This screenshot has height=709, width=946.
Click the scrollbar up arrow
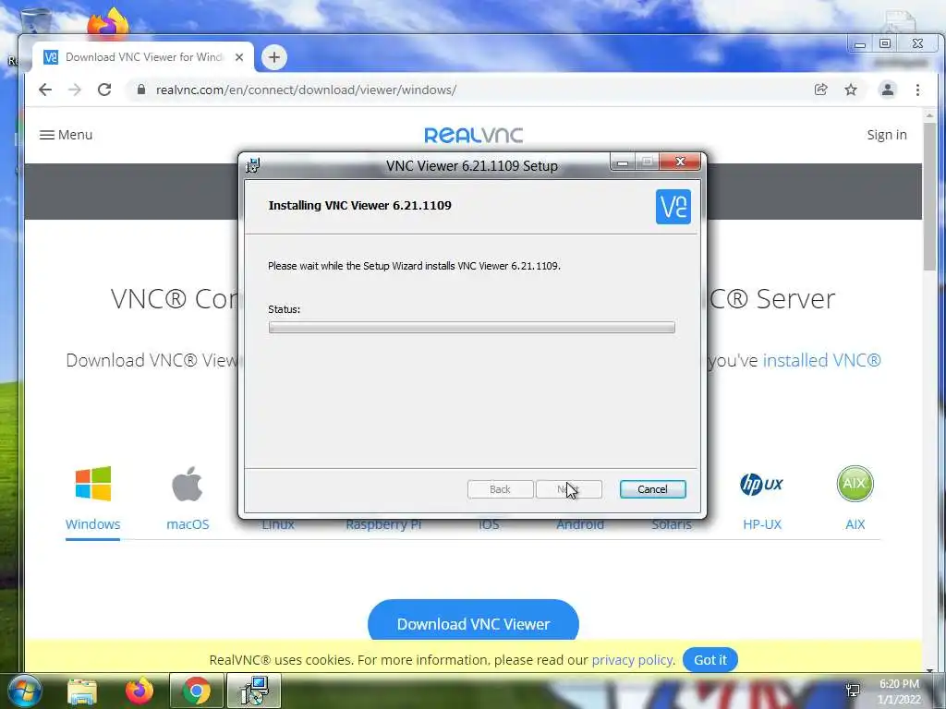(929, 114)
